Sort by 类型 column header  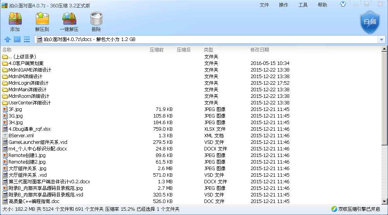pyautogui.click(x=208, y=49)
